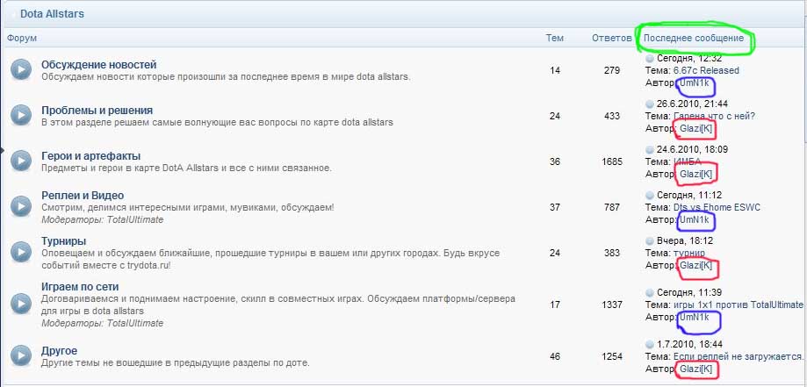Click the reply count 1337

tap(612, 305)
